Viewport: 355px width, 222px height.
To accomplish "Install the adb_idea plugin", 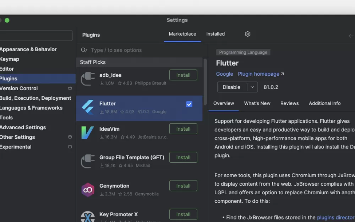I will click(x=183, y=75).
